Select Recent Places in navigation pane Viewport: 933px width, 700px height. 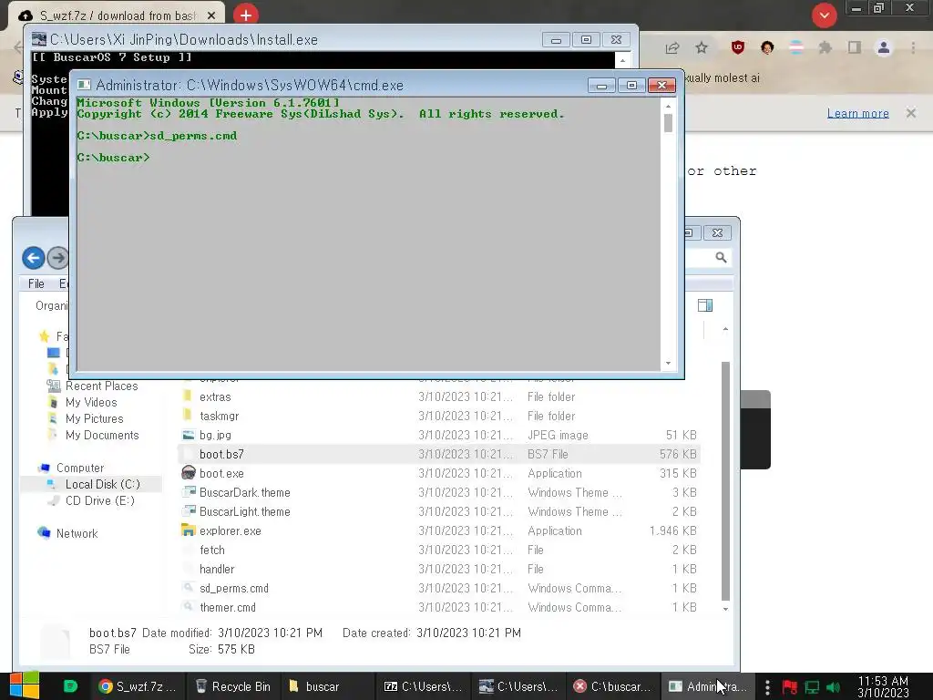101,386
